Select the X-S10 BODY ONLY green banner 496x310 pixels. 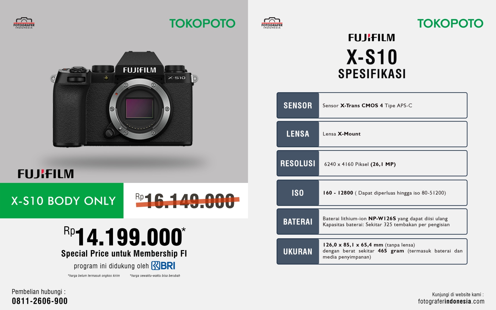(62, 200)
